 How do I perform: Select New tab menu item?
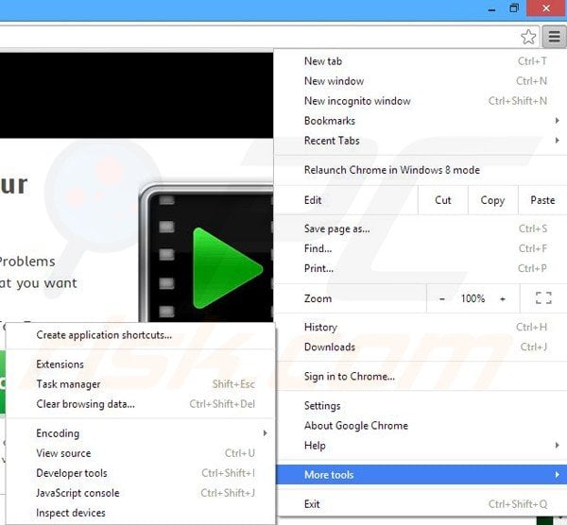click(421, 61)
